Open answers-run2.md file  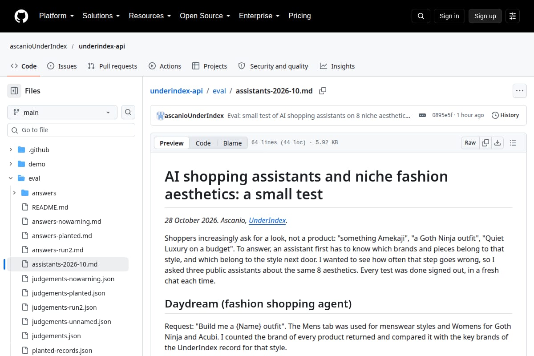point(57,250)
